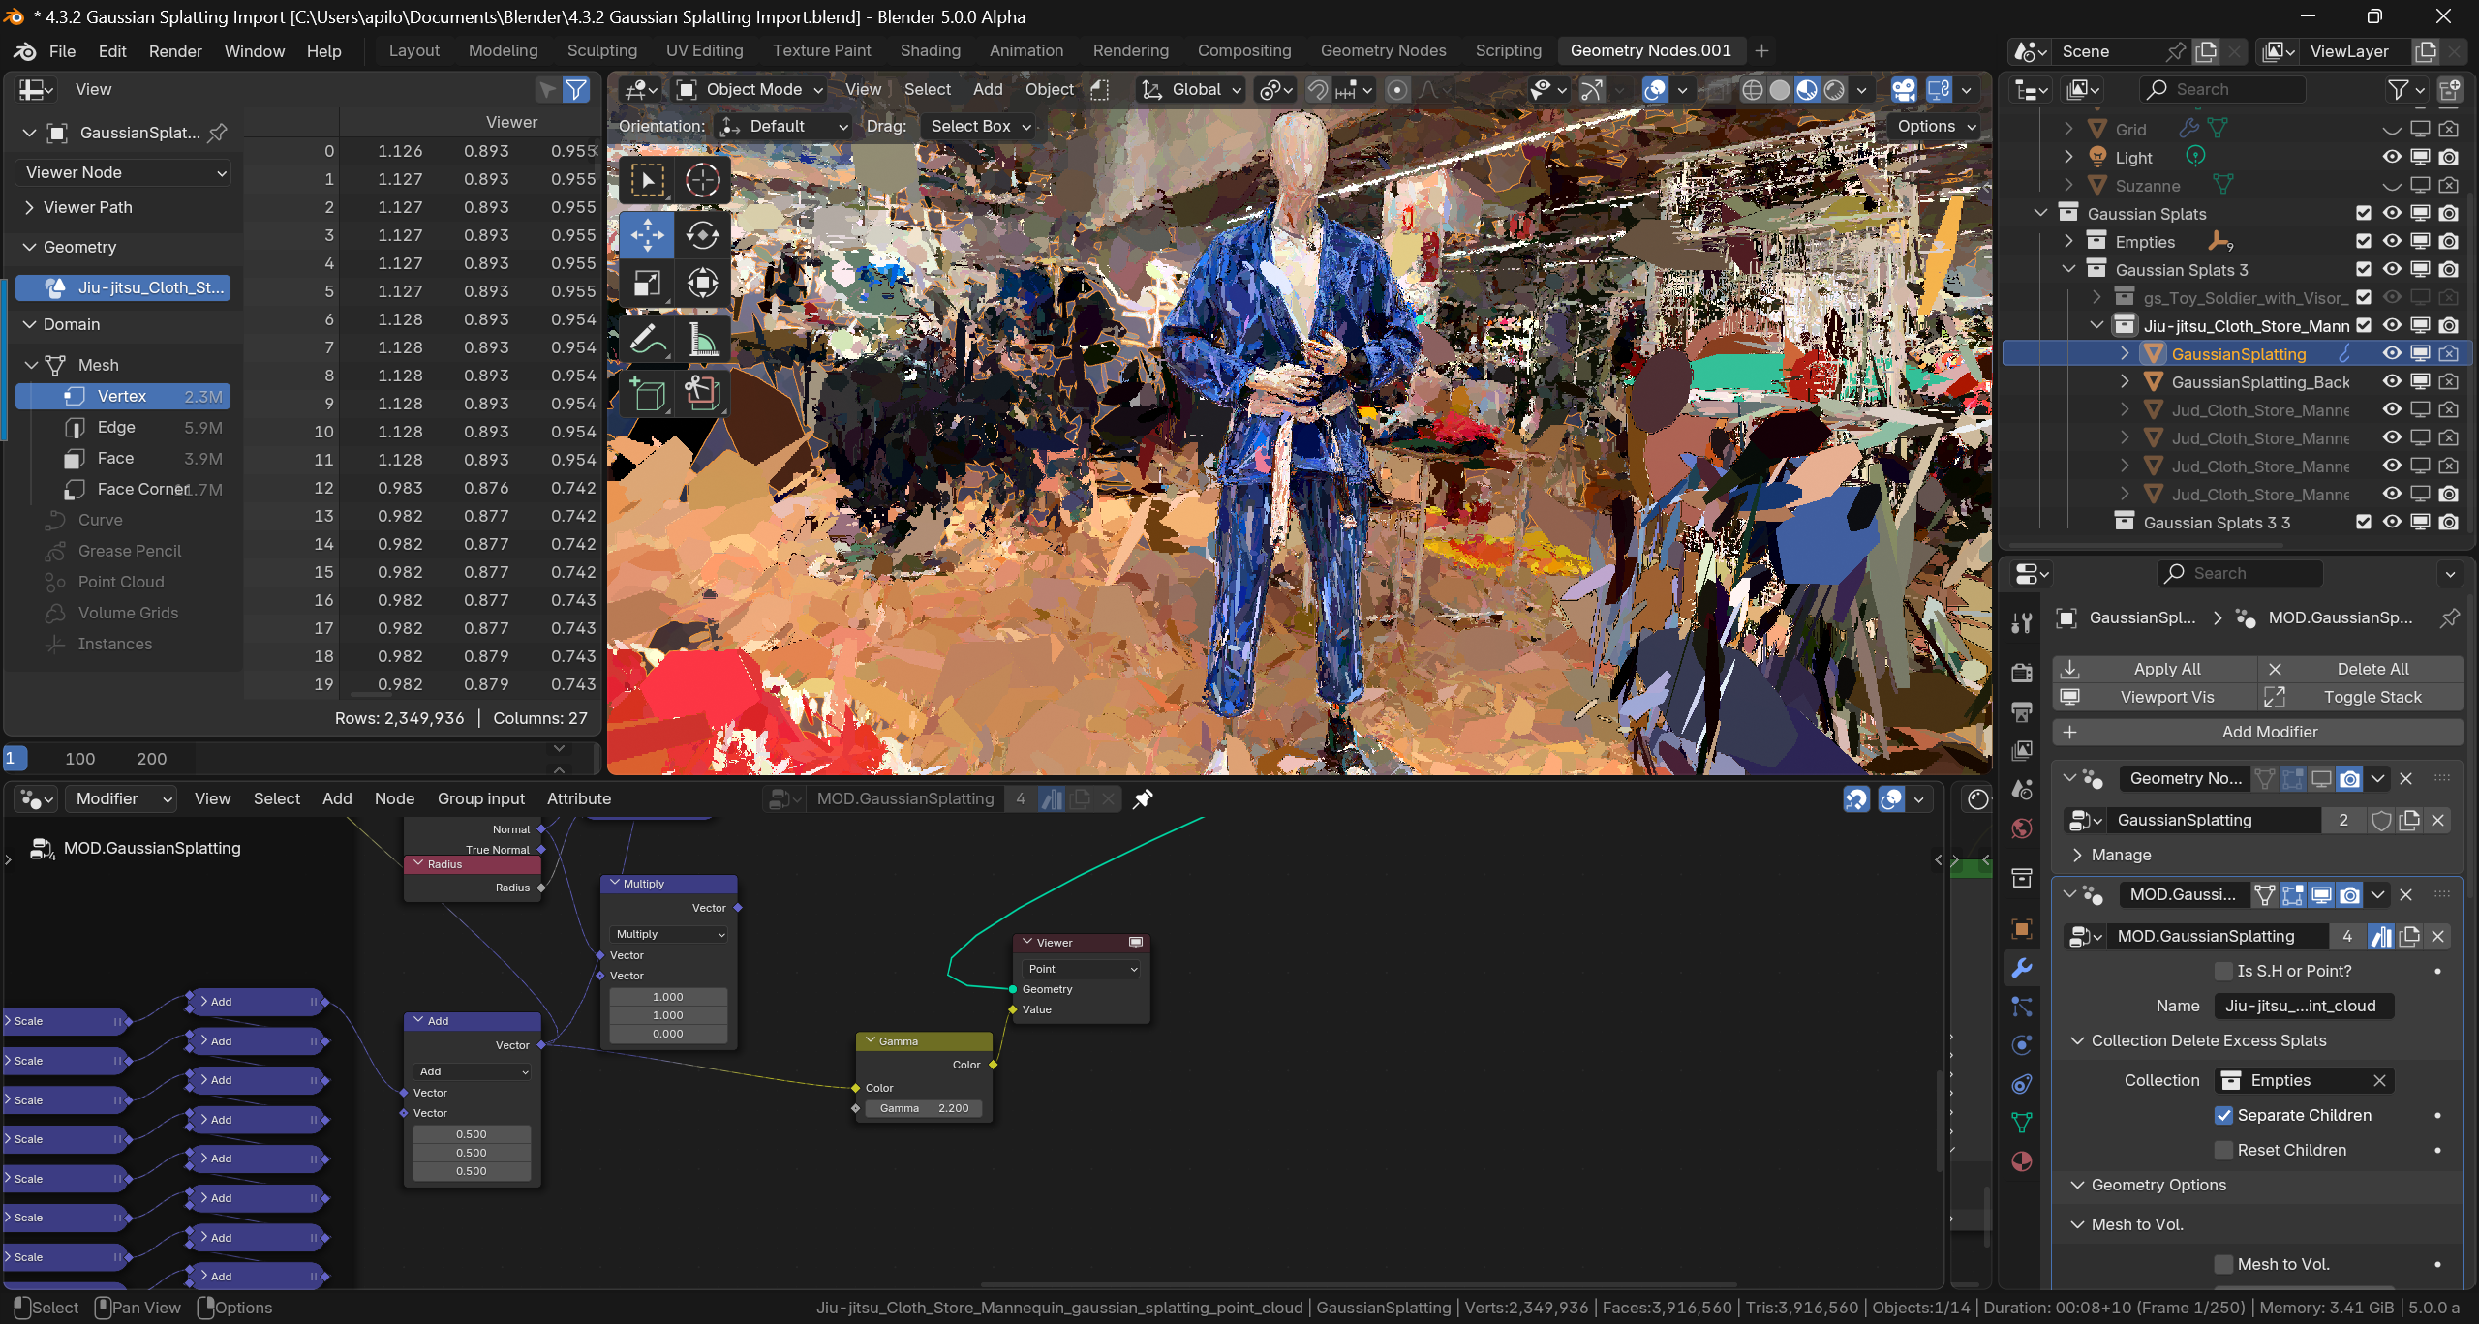Pin the properties editor context
The height and width of the screenshot is (1324, 2479).
pyautogui.click(x=2450, y=617)
